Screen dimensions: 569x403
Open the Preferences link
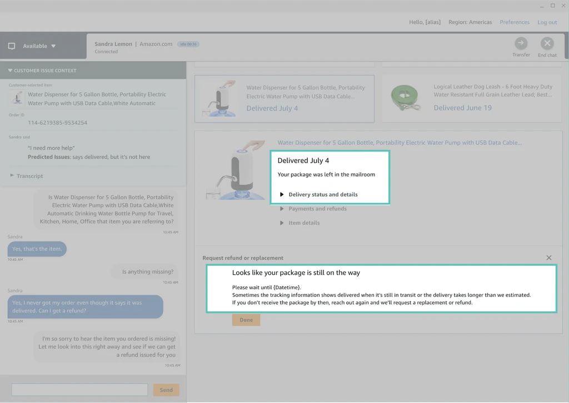[x=514, y=22]
